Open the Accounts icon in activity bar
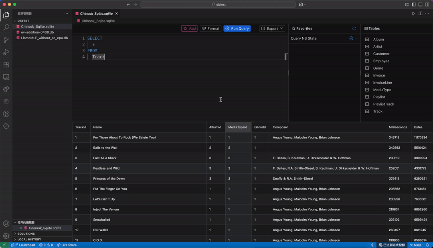 click(6, 224)
